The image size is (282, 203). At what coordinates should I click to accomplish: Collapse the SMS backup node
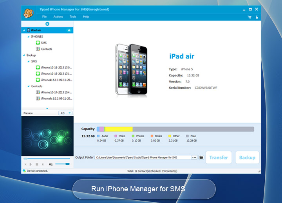pyautogui.click(x=29, y=61)
